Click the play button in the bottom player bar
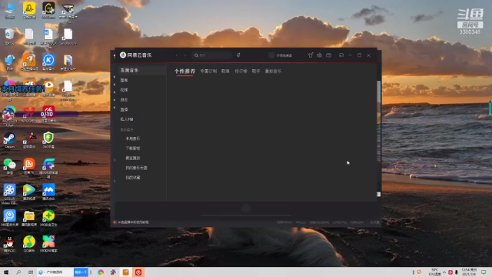The height and width of the screenshot is (277, 492). tap(246, 208)
